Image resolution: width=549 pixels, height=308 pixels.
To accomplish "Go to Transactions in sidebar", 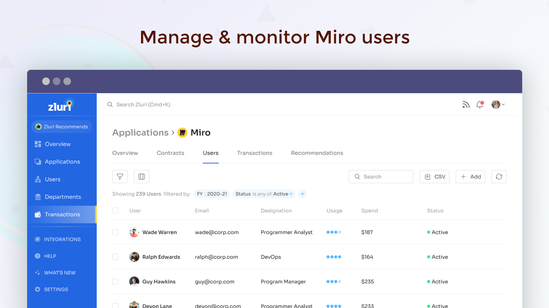I will tap(62, 215).
